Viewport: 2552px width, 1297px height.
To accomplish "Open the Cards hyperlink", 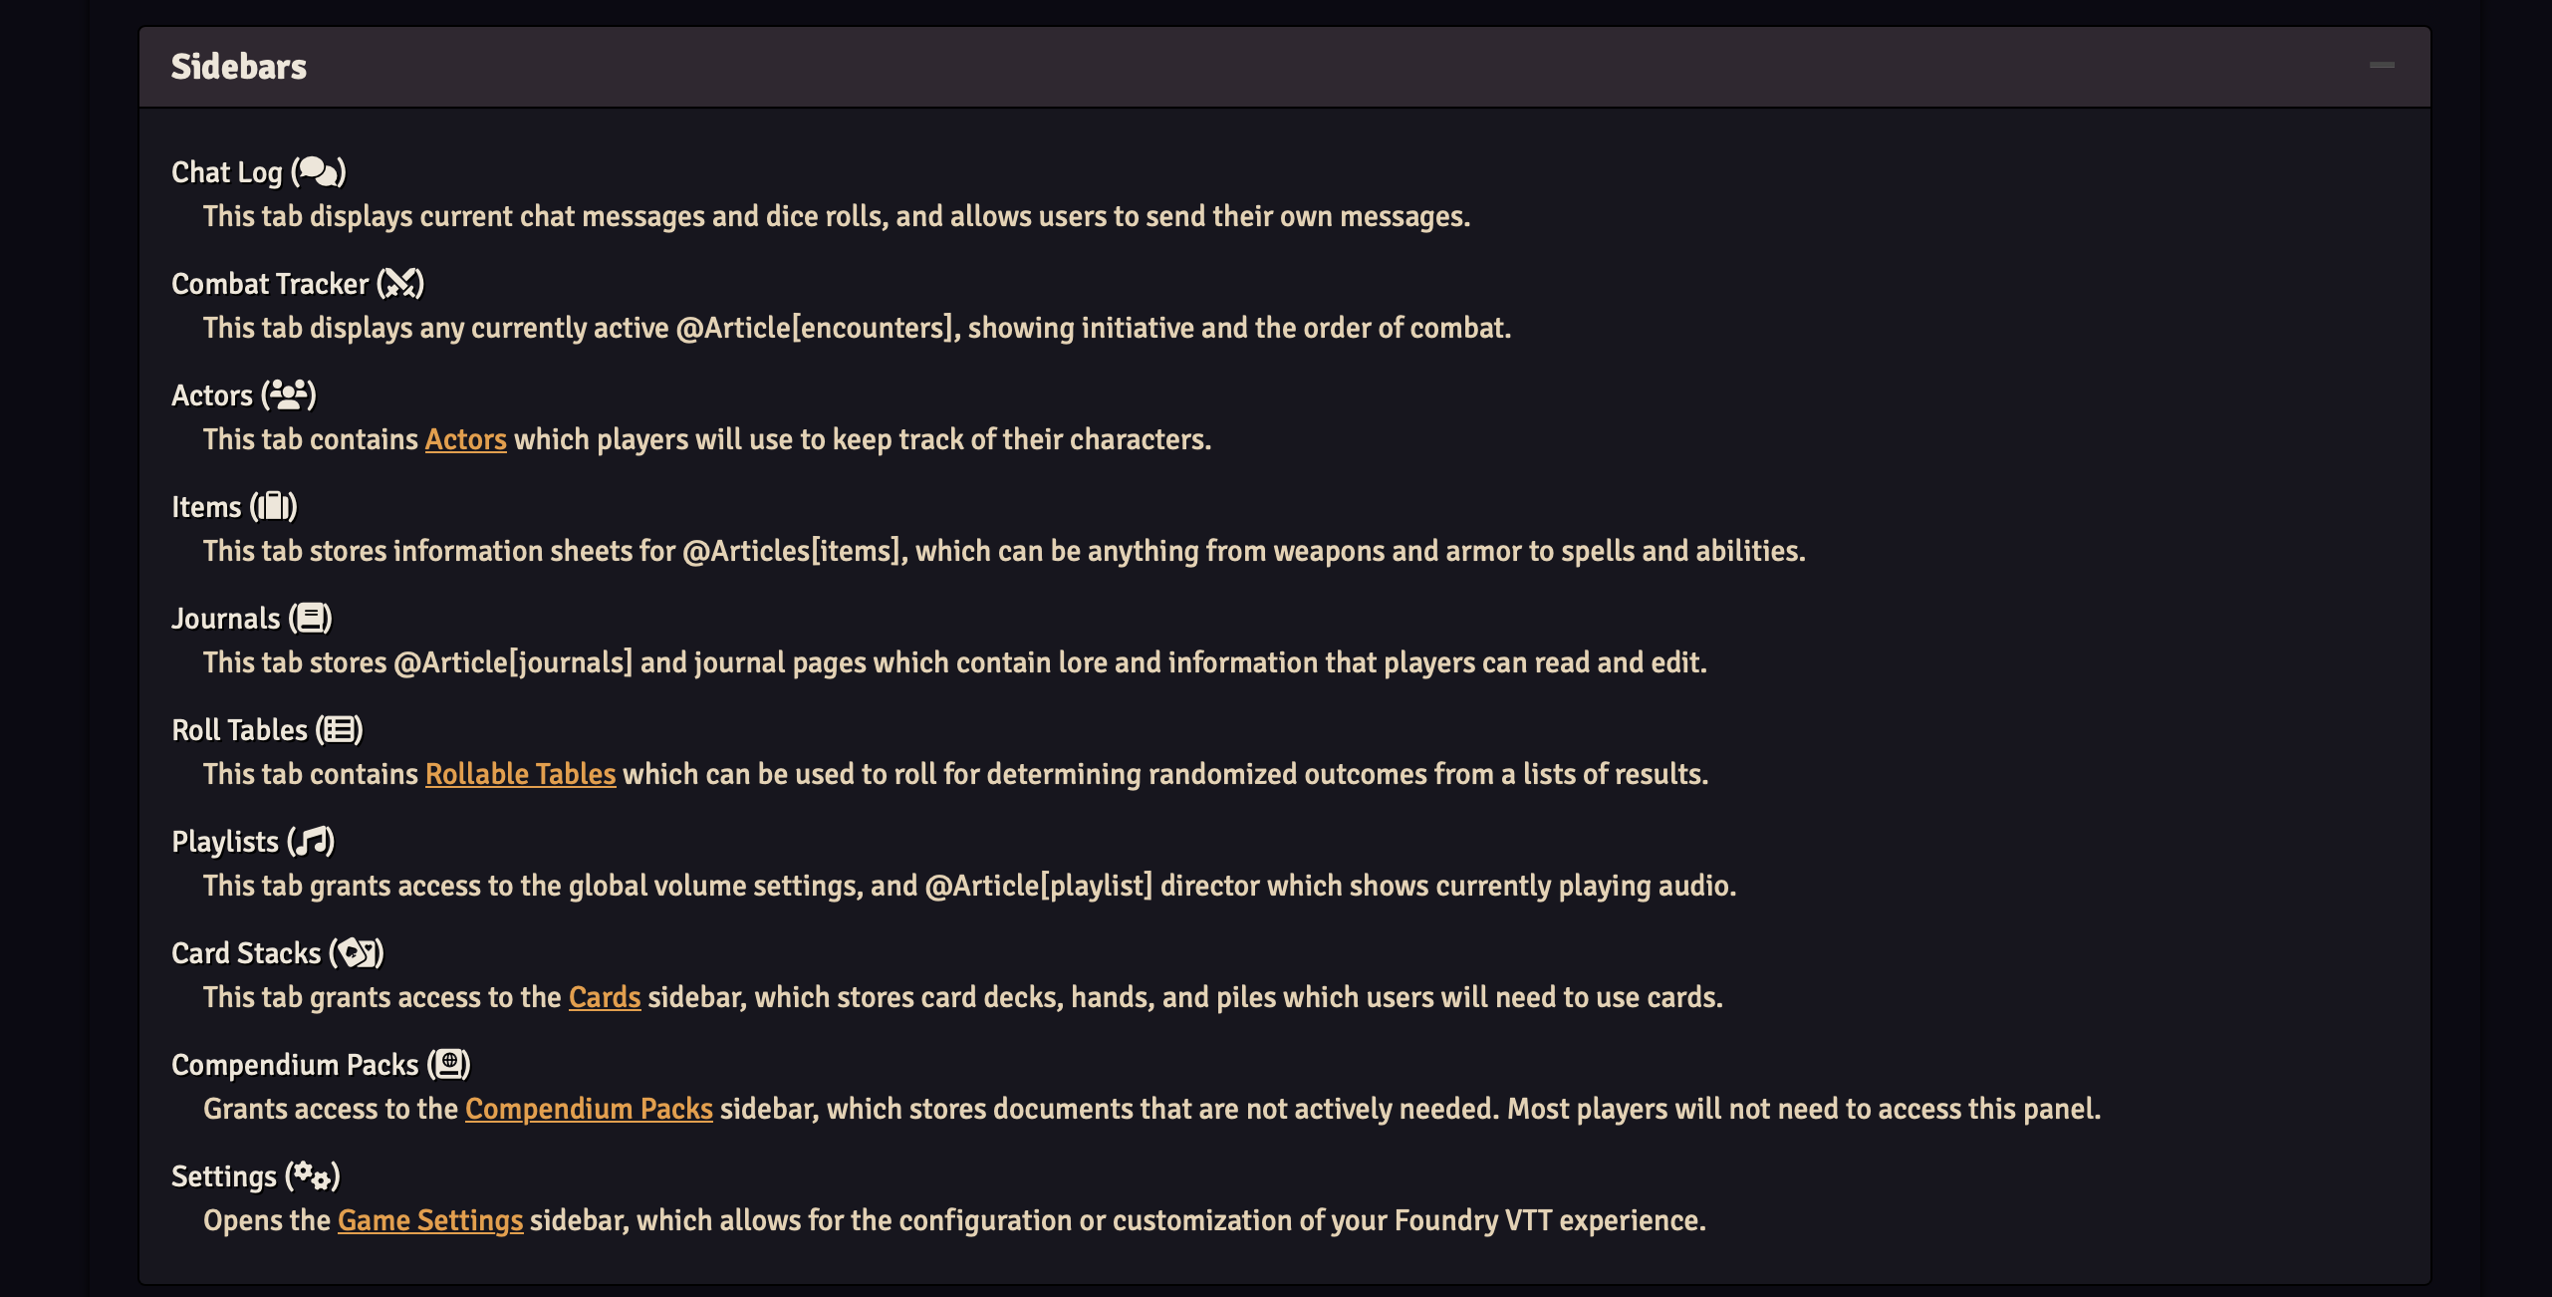I will pyautogui.click(x=604, y=996).
